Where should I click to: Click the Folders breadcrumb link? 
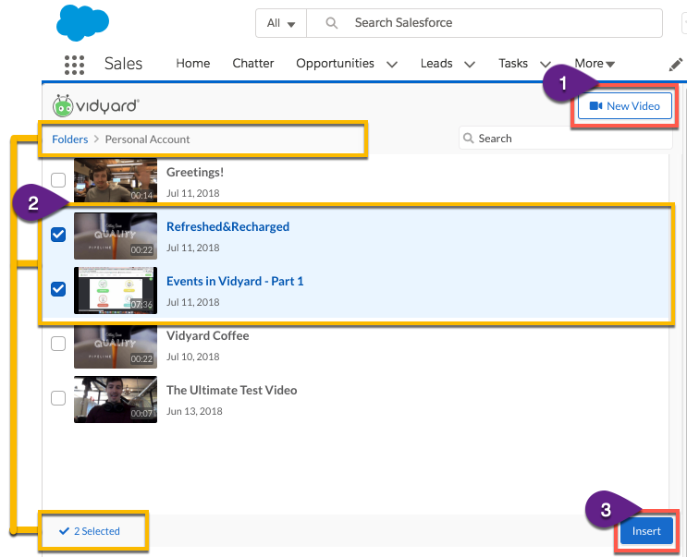coord(69,139)
